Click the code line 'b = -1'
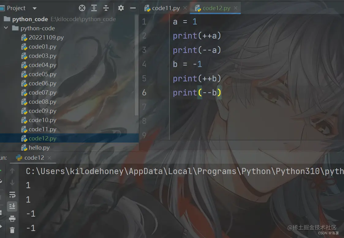The width and height of the screenshot is (344, 238). (x=187, y=64)
